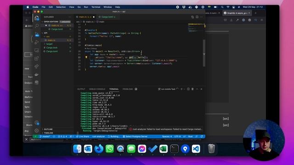Screen dimensions: 294x165
Task: Switch to the PROBLEMS tab
Action: [x=128, y=89]
